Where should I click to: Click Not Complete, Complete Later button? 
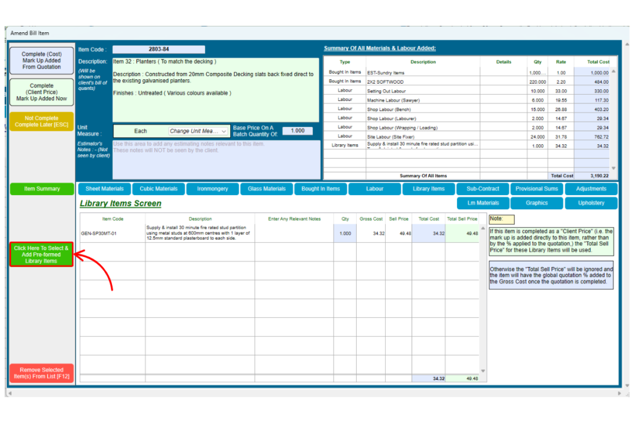41,121
